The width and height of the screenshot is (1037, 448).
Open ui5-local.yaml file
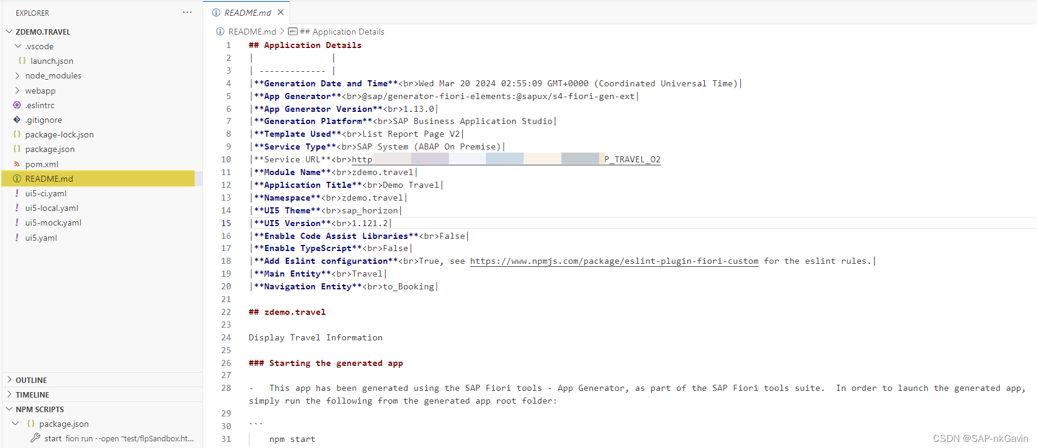[52, 208]
